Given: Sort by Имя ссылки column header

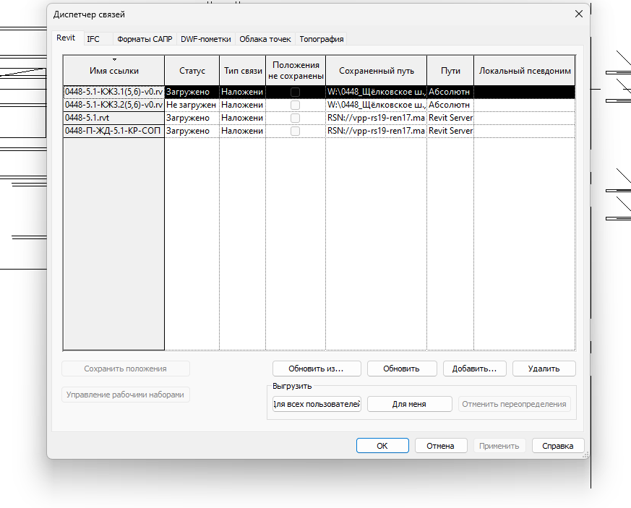Looking at the screenshot, I should 114,70.
